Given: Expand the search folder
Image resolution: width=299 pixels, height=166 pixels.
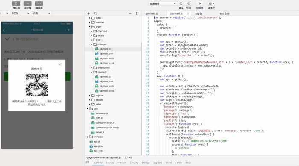Looking at the screenshot, I should [89, 100].
